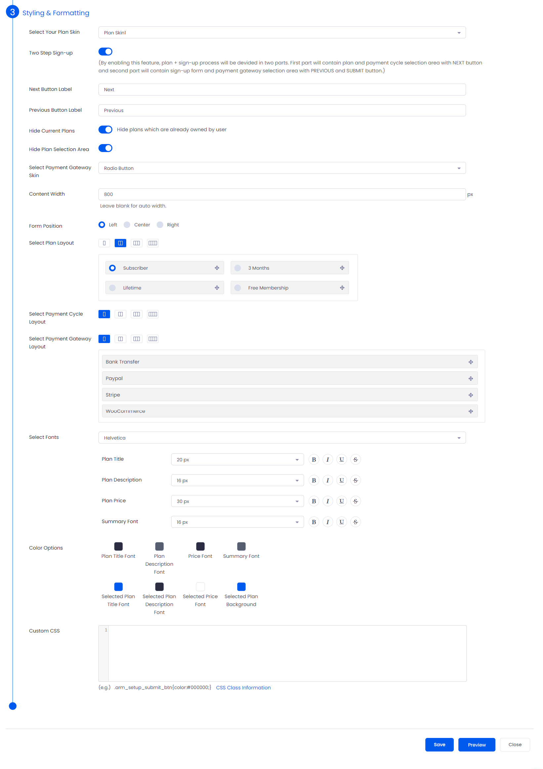Pick single-column payment gateway layout
Viewport: 543px width, 769px height.
(104, 339)
